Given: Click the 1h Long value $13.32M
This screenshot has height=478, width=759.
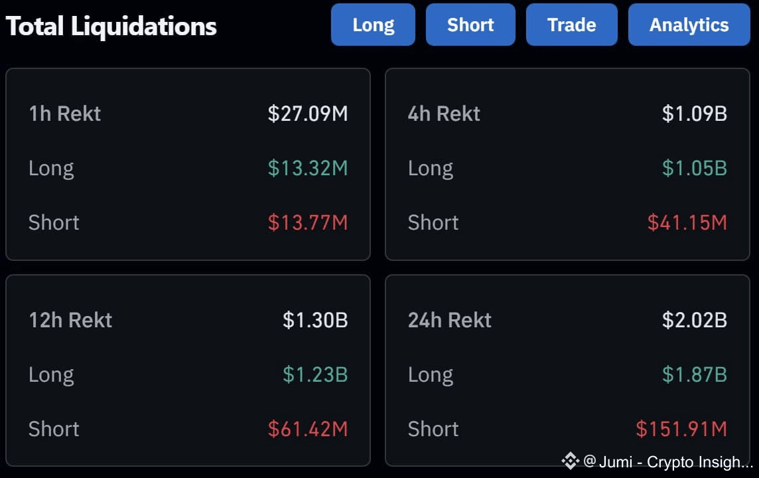Looking at the screenshot, I should tap(307, 168).
